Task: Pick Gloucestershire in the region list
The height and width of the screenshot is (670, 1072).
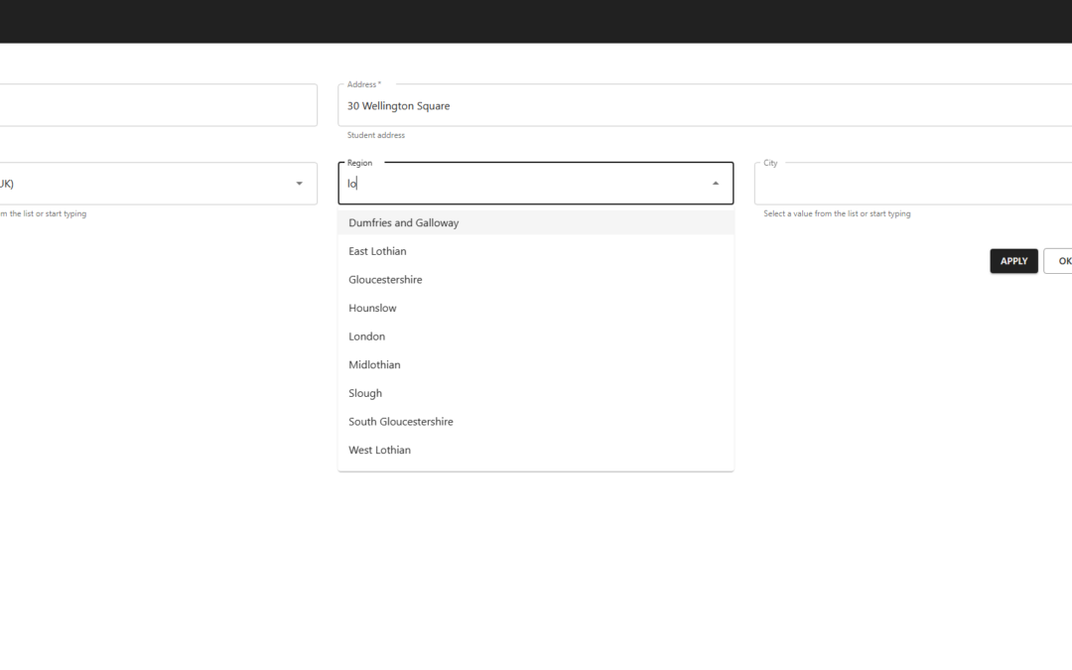Action: (535, 280)
